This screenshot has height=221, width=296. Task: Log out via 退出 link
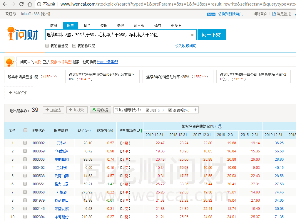tap(46, 14)
